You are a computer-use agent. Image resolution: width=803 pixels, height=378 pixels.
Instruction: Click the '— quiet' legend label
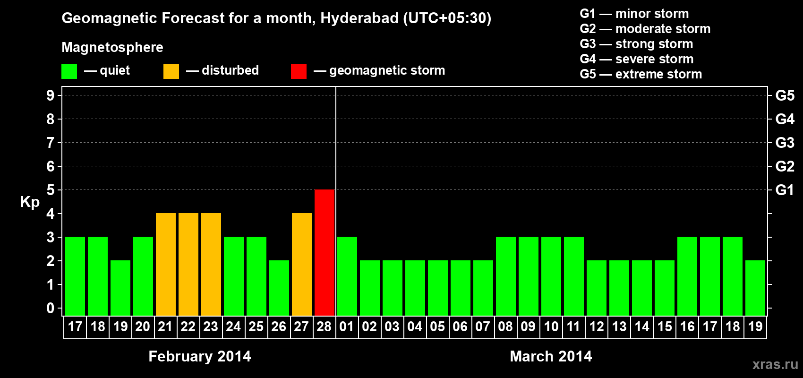click(107, 71)
